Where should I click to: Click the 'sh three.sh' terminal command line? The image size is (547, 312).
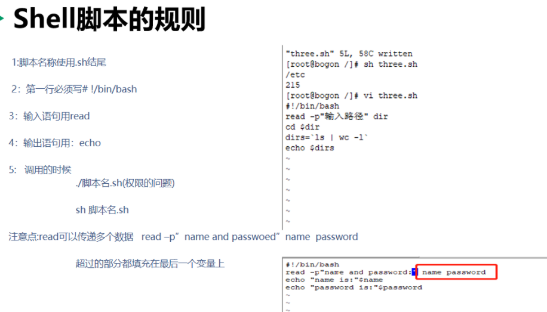(x=351, y=64)
